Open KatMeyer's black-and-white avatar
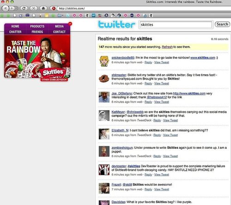Image resolution: width=231 pixels, height=205 pixels. [104, 116]
